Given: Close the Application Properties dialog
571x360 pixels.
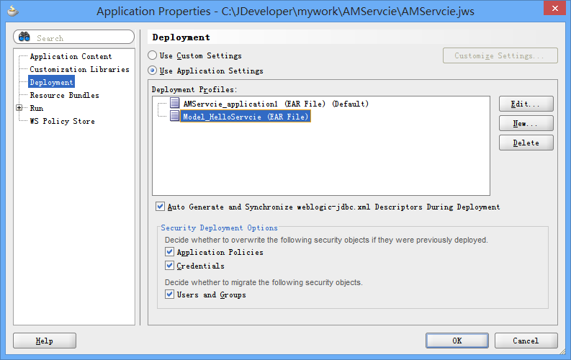Looking at the screenshot, I should [x=554, y=8].
